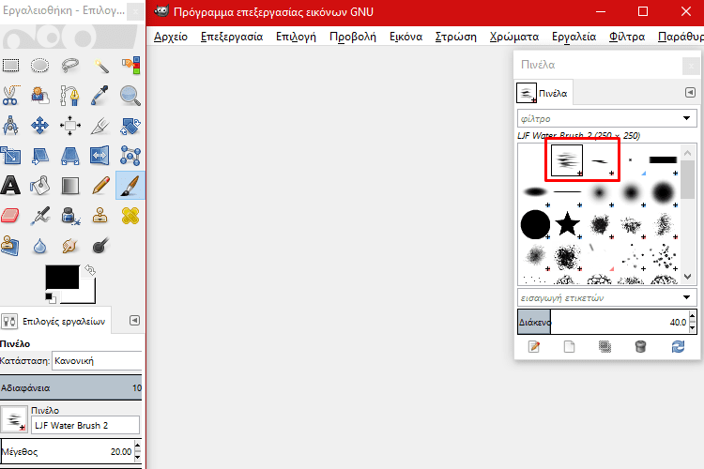704x469 pixels.
Task: Select the Color Picker eyedropper tool
Action: [x=99, y=96]
